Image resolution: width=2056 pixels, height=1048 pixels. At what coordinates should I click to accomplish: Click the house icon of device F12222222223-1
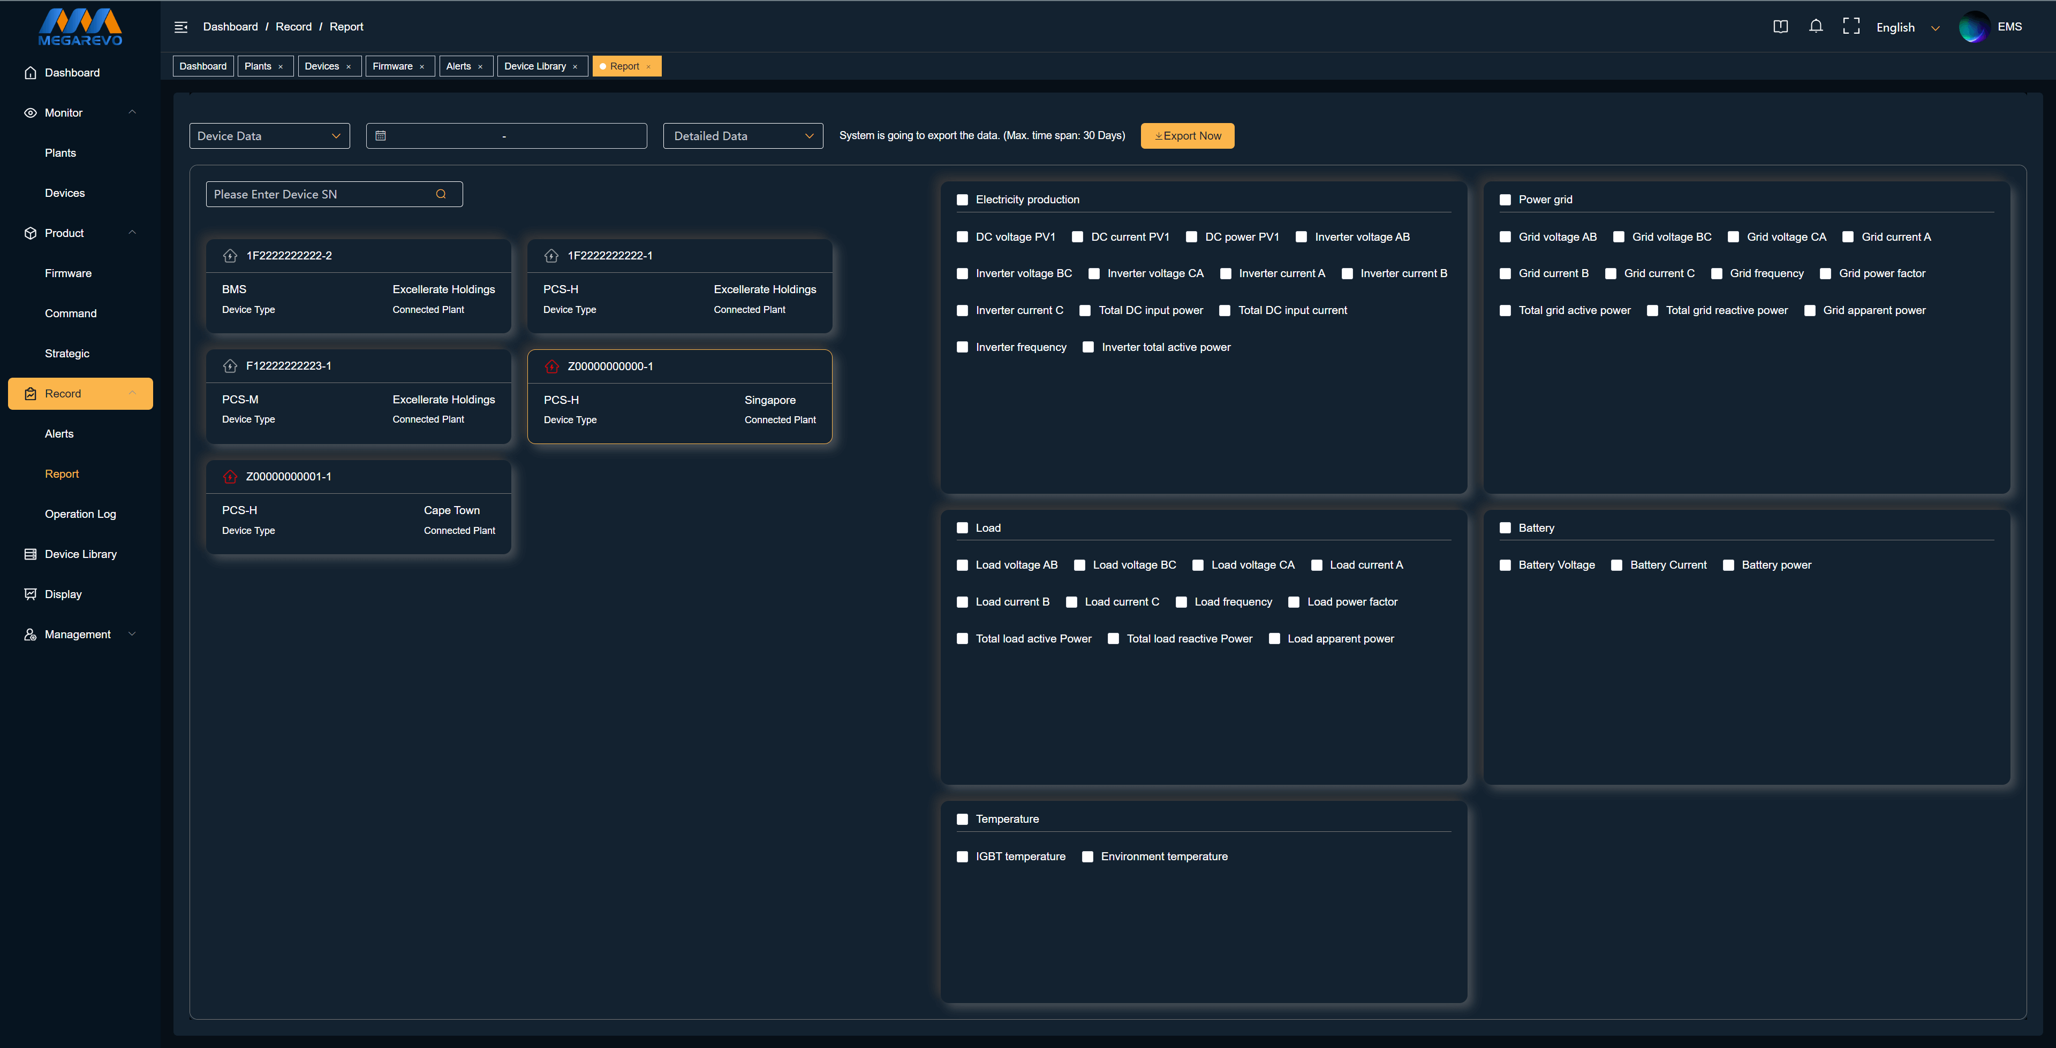click(x=231, y=366)
